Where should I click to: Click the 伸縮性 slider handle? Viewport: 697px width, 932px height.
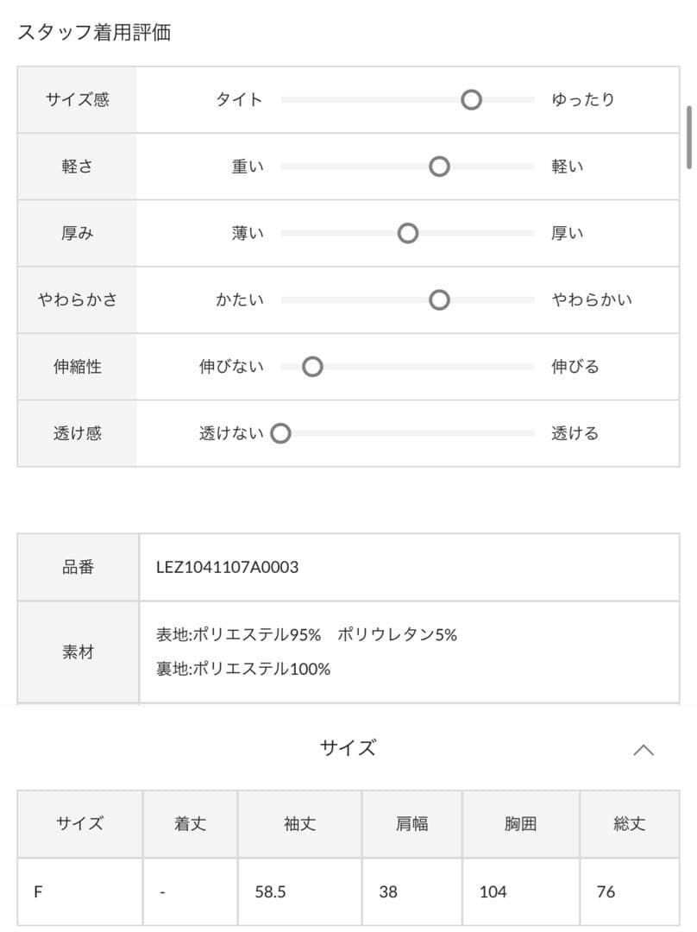point(312,367)
